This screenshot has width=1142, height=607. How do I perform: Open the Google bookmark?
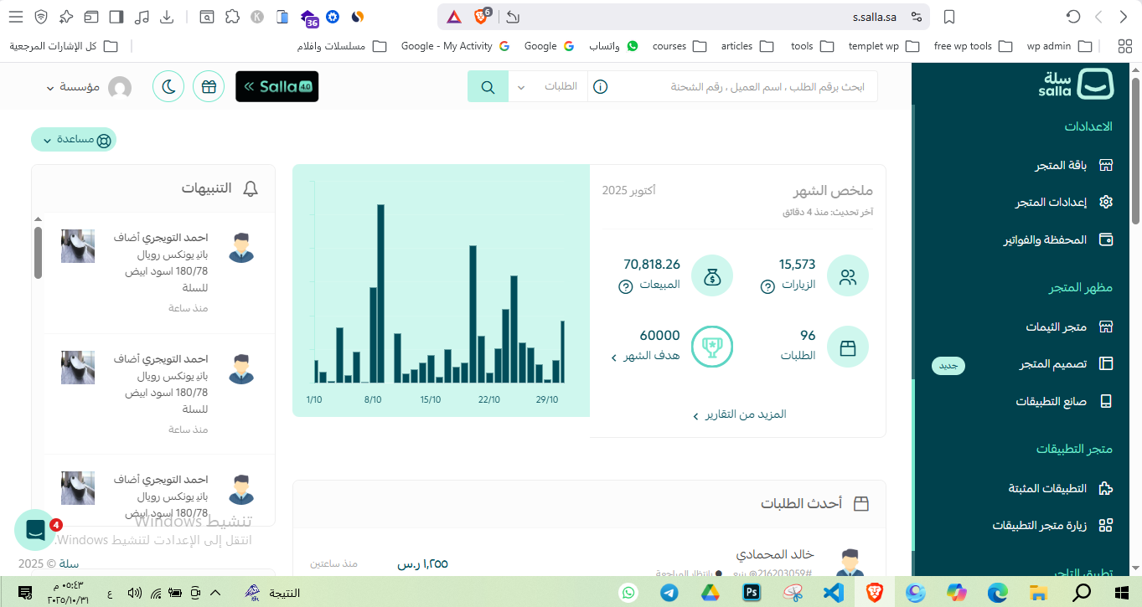(549, 46)
